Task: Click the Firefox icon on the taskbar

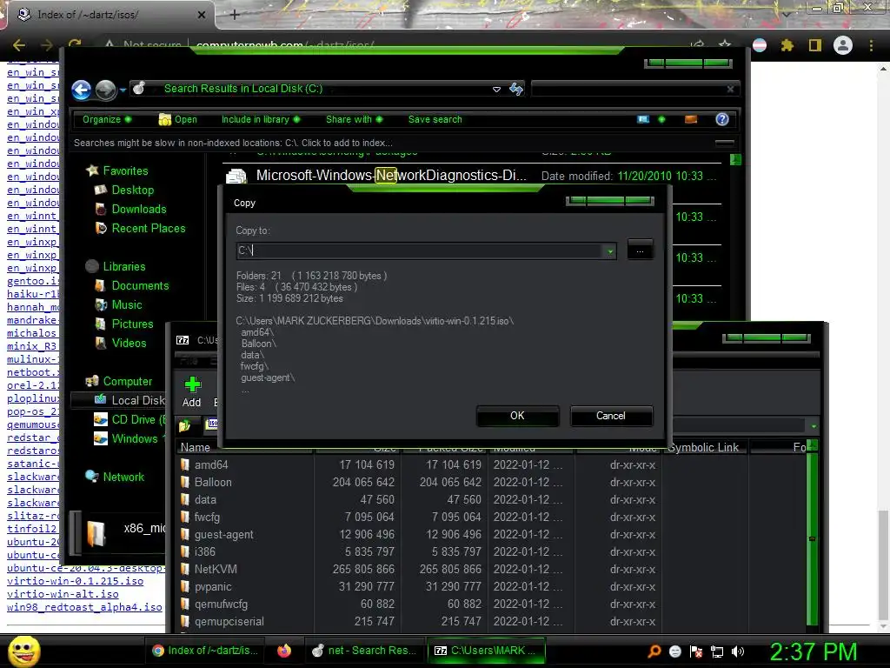Action: point(284,651)
